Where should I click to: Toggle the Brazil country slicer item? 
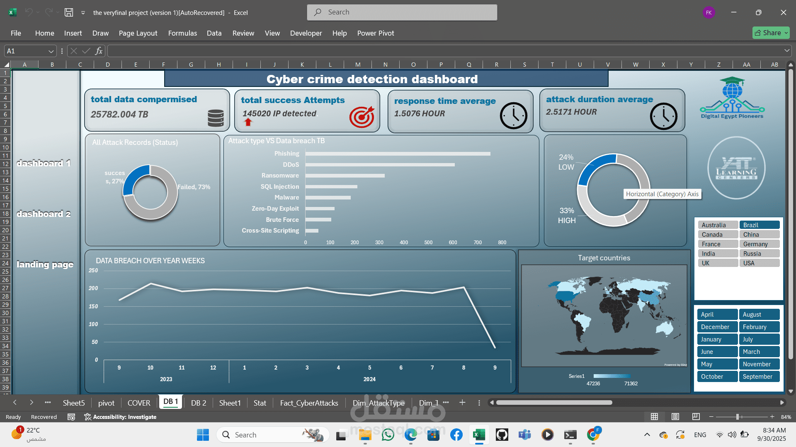pyautogui.click(x=759, y=225)
